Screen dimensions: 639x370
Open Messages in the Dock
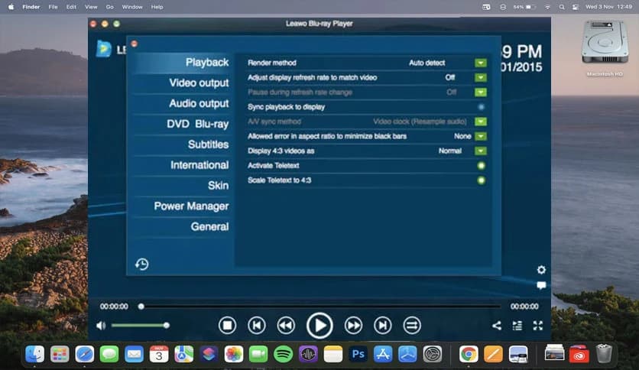point(109,354)
